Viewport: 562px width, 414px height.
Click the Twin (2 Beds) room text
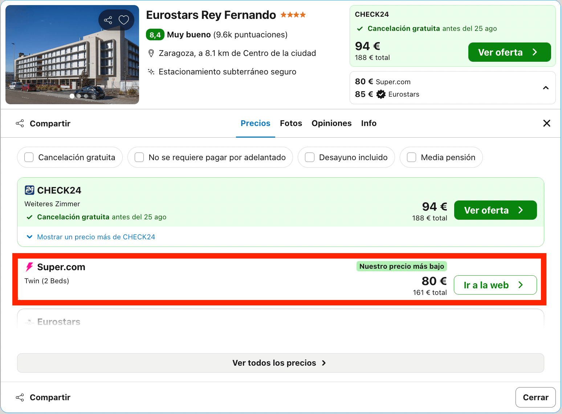click(x=47, y=281)
